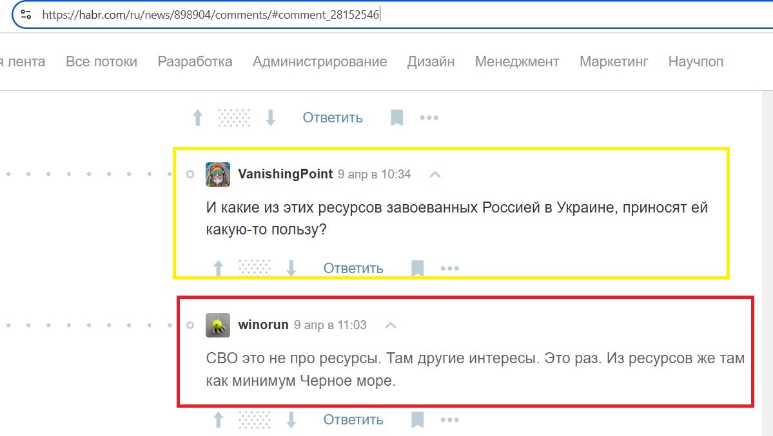Screen dimensions: 773x436
Task: Click Ответить under VanishingPoint's comment
Action: coord(353,269)
